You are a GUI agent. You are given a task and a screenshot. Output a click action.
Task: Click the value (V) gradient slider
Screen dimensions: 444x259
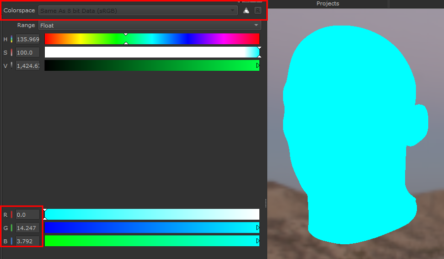[x=152, y=65]
